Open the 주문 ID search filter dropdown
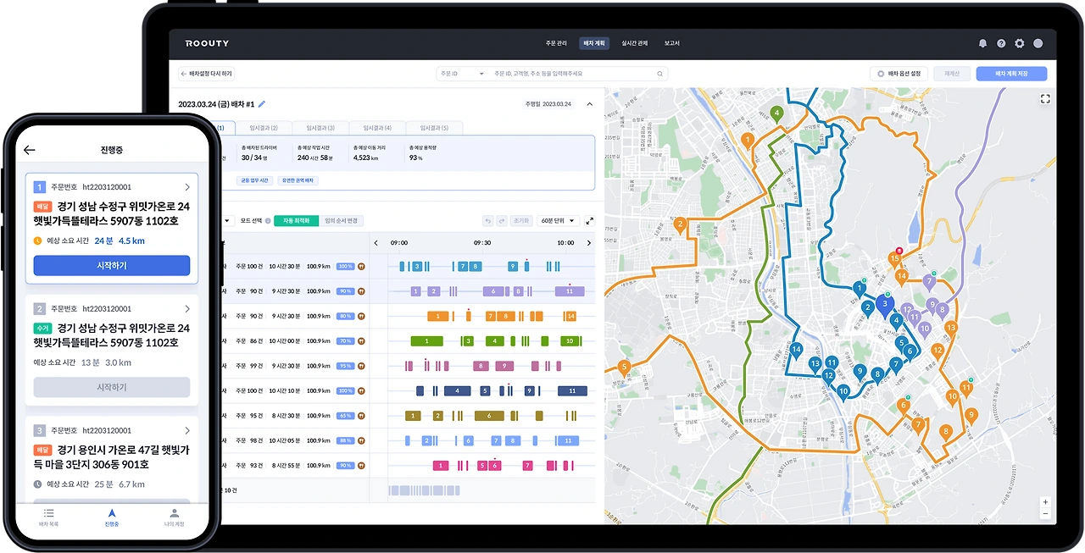The height and width of the screenshot is (553, 1085). click(462, 74)
